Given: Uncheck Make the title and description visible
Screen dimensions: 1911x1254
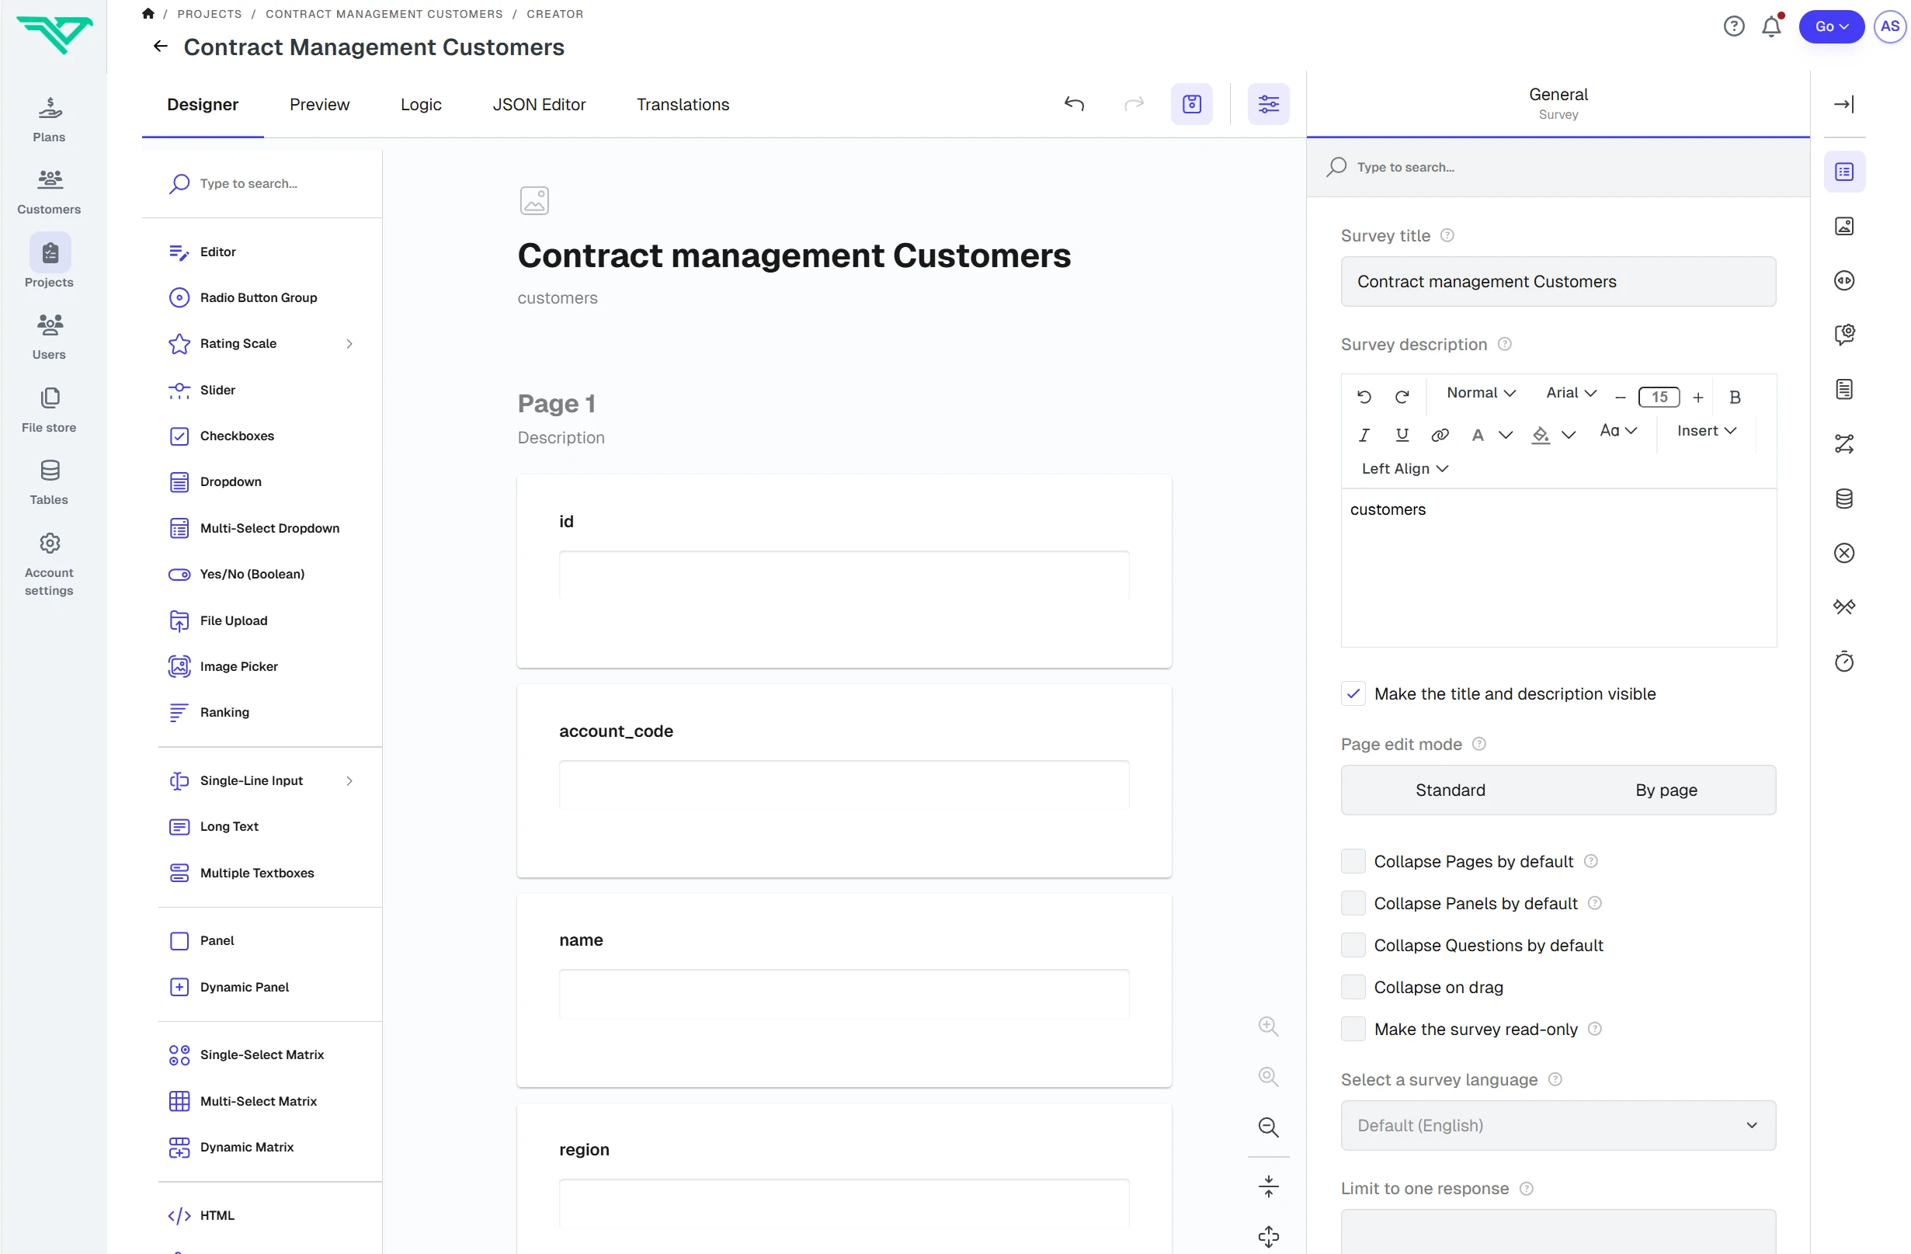Looking at the screenshot, I should 1353,693.
